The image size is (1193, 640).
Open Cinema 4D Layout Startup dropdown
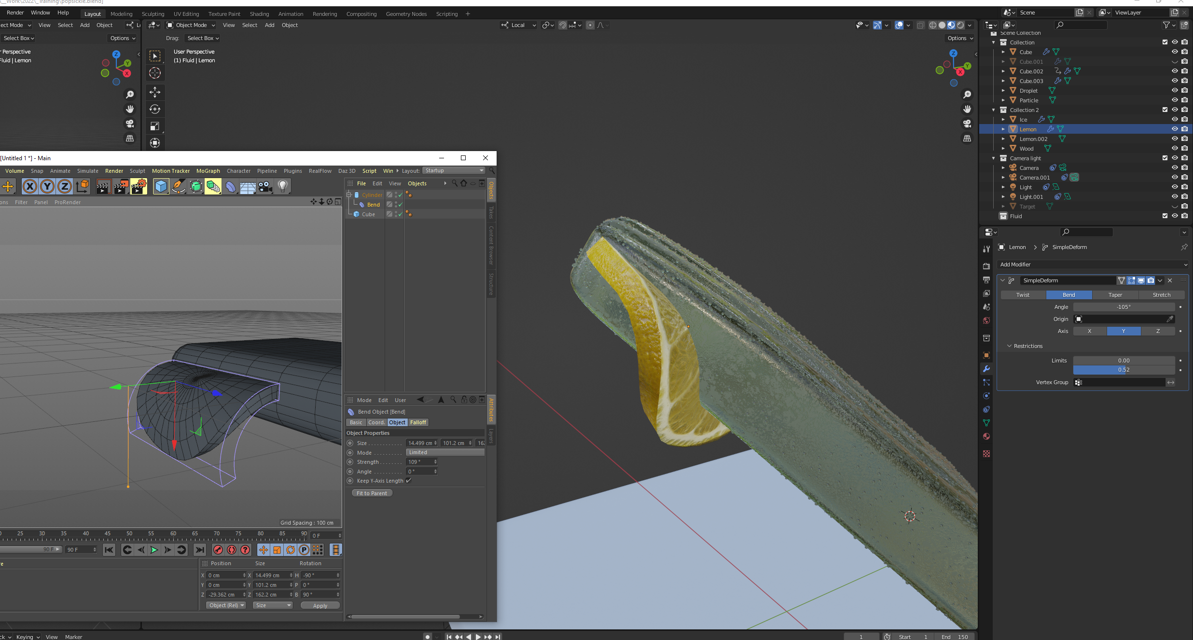[x=454, y=171]
